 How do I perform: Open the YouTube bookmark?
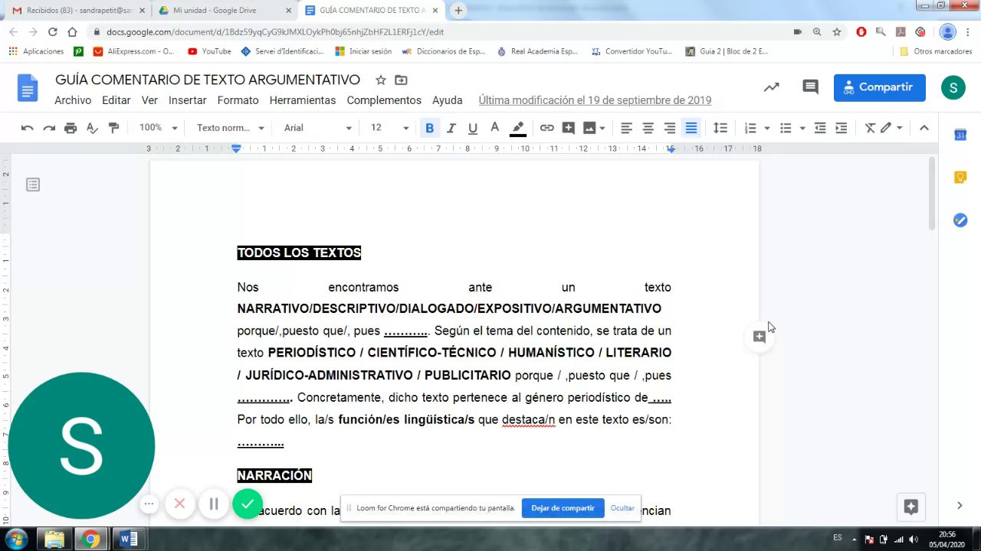coord(209,51)
